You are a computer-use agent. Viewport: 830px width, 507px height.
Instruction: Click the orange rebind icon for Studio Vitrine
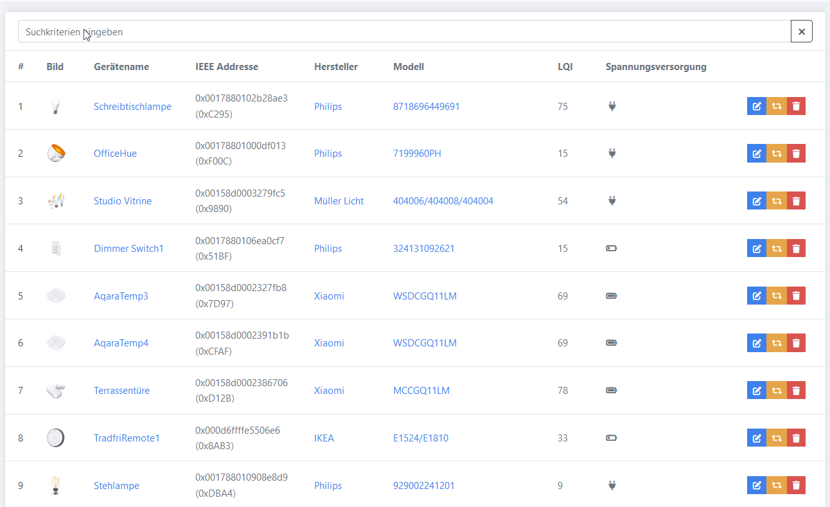(777, 200)
